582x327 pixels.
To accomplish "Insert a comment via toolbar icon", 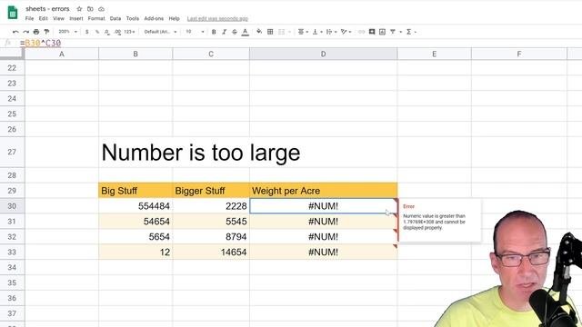I will 372,32.
